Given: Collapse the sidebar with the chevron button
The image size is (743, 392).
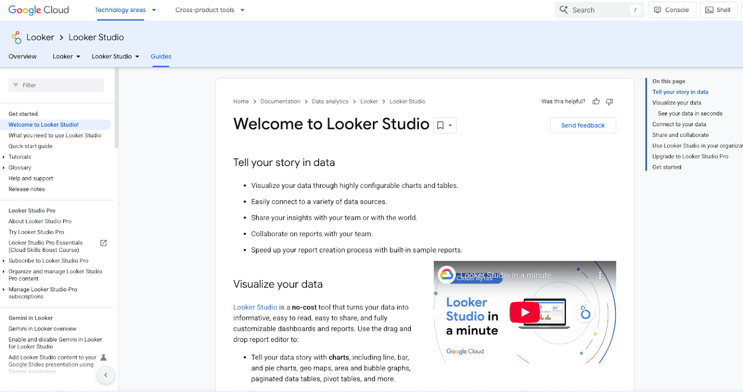Looking at the screenshot, I should pyautogui.click(x=106, y=375).
